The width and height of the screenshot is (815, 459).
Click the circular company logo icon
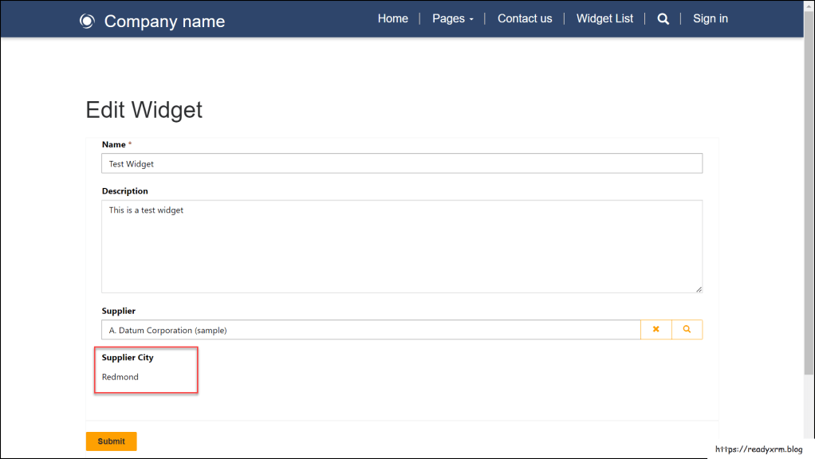tap(87, 21)
